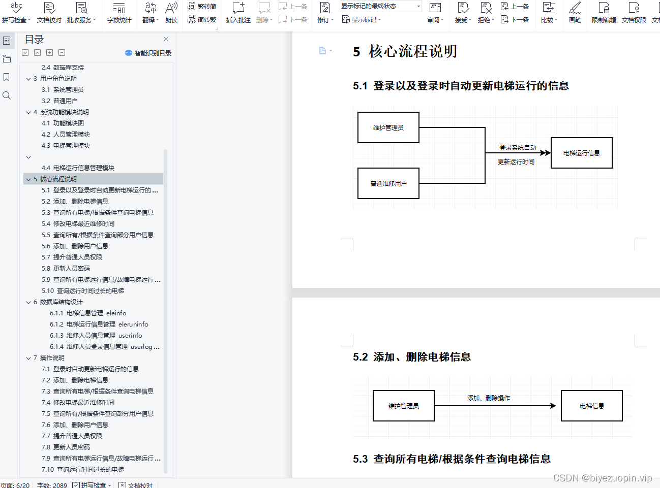Open the search panel in left sidebar
660x488 pixels.
tap(7, 95)
